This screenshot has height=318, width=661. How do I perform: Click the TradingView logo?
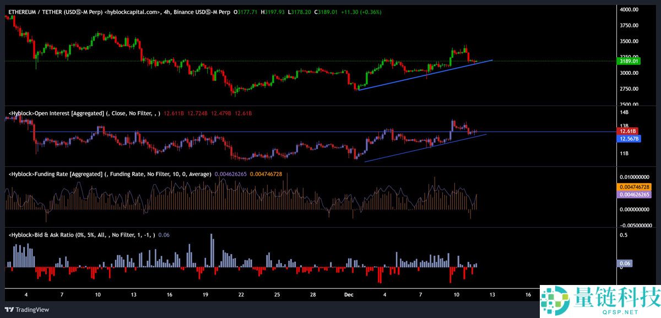28,309
